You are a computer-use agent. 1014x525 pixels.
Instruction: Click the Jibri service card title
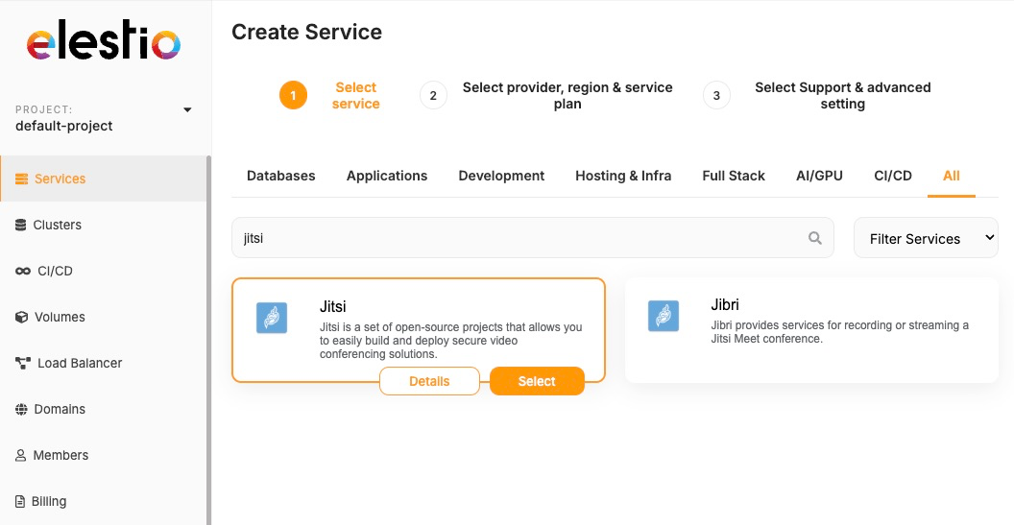725,304
